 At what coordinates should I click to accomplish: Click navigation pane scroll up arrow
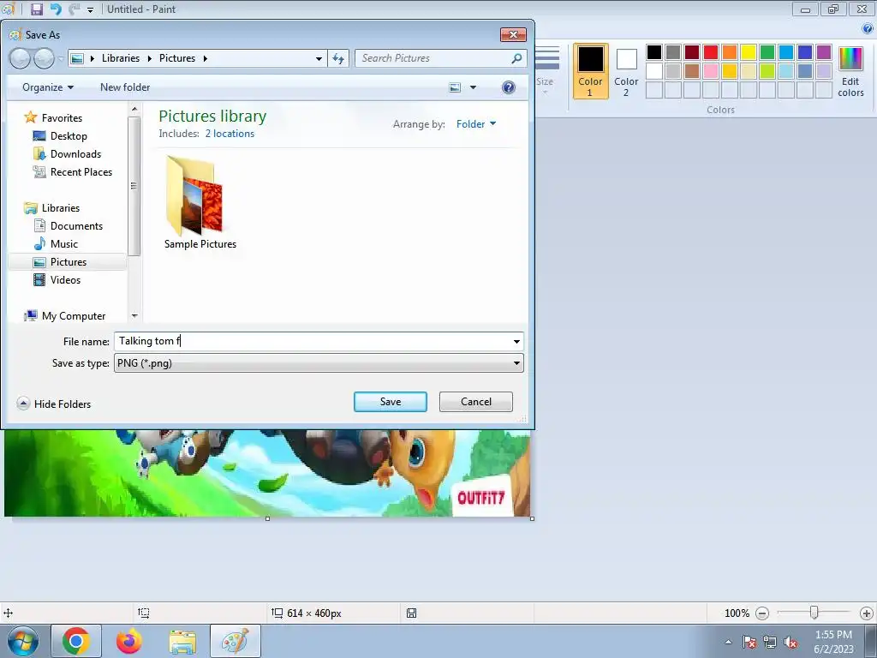point(134,109)
